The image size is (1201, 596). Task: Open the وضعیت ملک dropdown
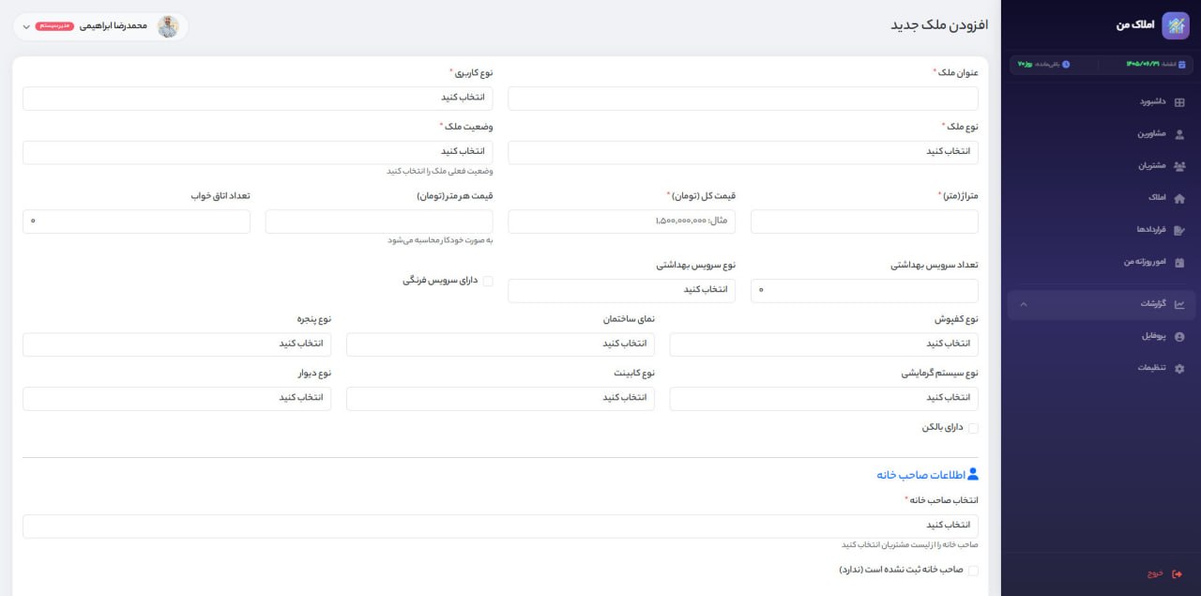258,152
